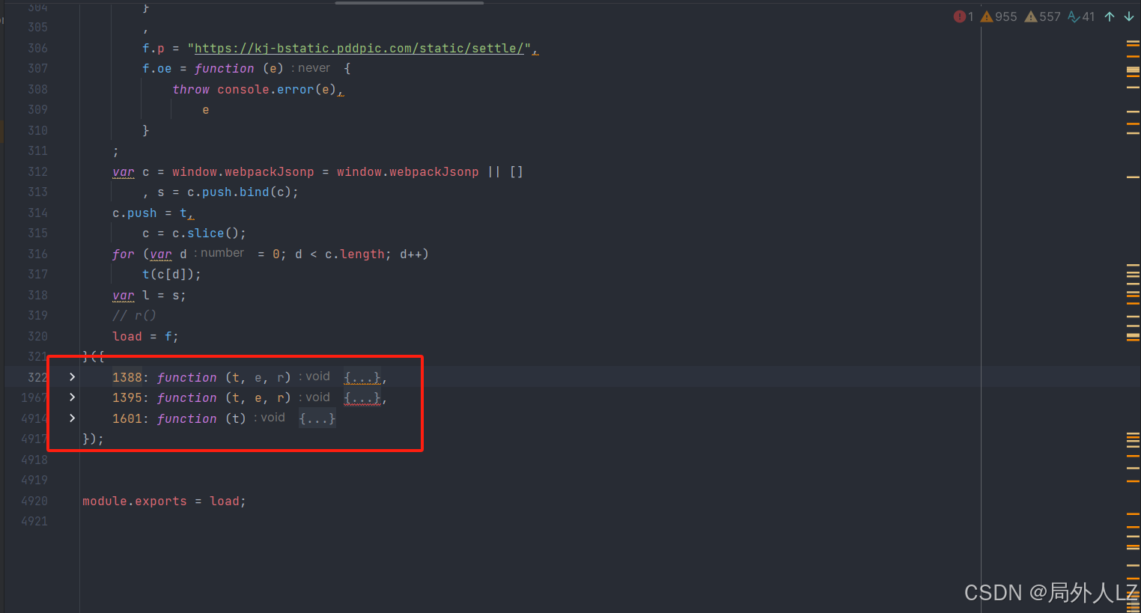Screen dimensions: 1141x613
Task: Click error stripe marker beside line 312
Action: (1133, 177)
